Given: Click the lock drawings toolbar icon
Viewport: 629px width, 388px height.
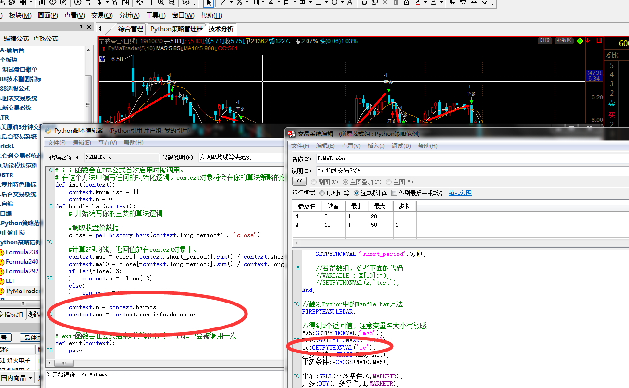Looking at the screenshot, I should click(x=407, y=2).
